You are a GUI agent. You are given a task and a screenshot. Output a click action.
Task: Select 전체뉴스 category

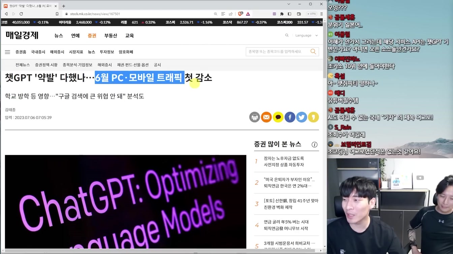tap(23, 65)
